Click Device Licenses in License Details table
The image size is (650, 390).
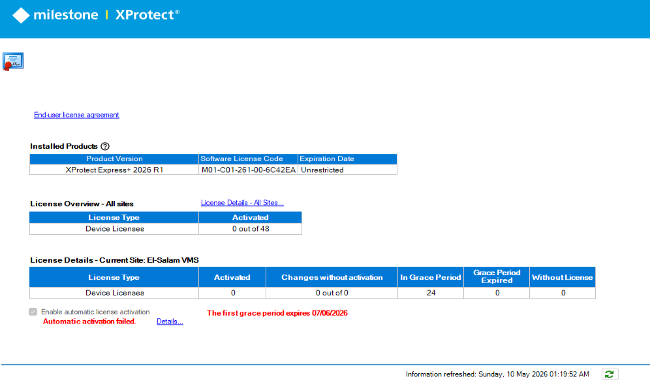click(x=114, y=293)
